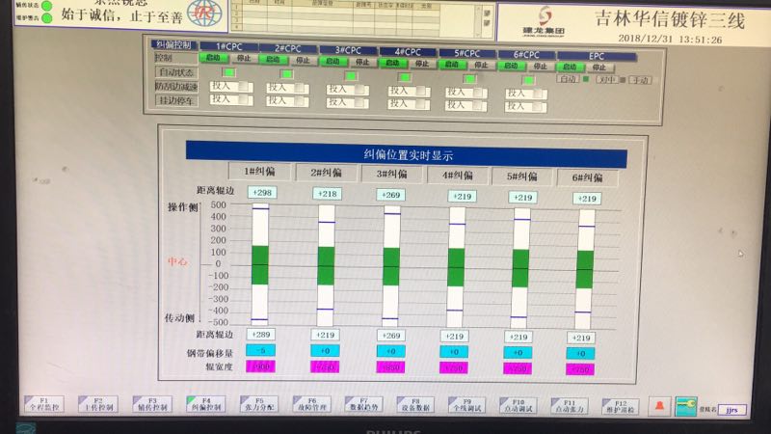Click 1#纠偏 position bar gauge
This screenshot has height=434, width=771.
coord(260,264)
